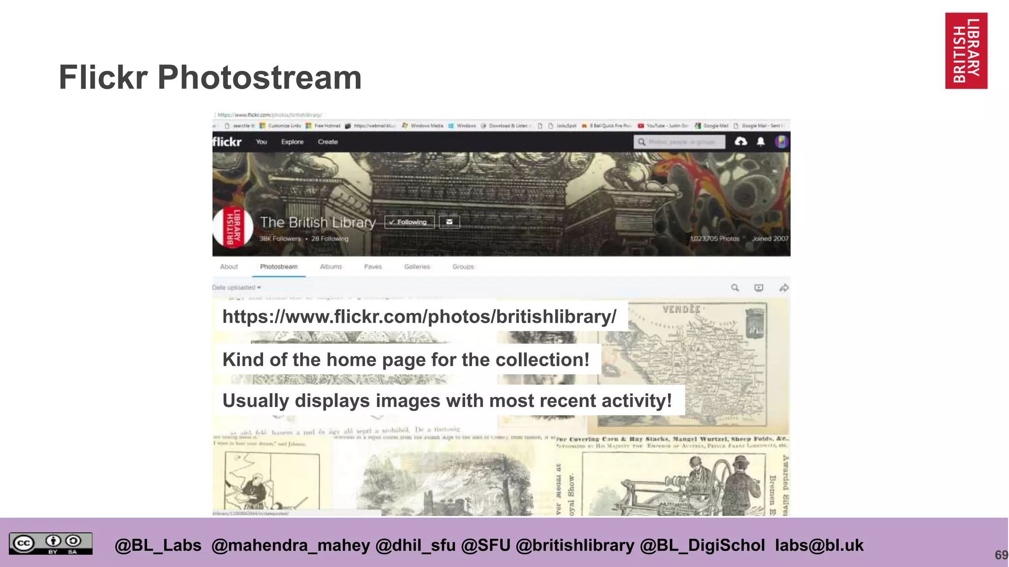1009x567 pixels.
Task: Click the Flickr Photostream slide title
Action: (x=210, y=77)
